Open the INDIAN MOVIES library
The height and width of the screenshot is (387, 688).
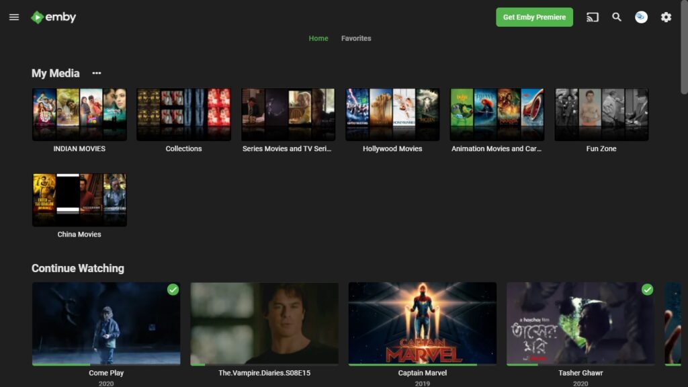point(79,114)
